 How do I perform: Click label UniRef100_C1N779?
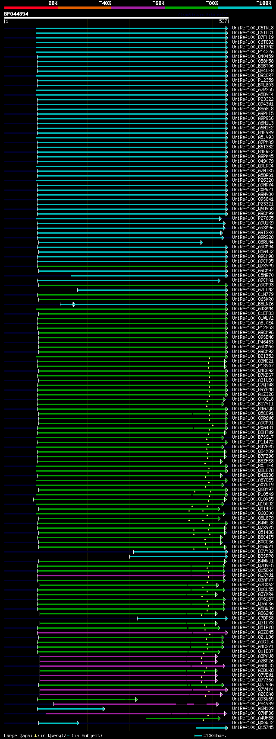(253, 294)
